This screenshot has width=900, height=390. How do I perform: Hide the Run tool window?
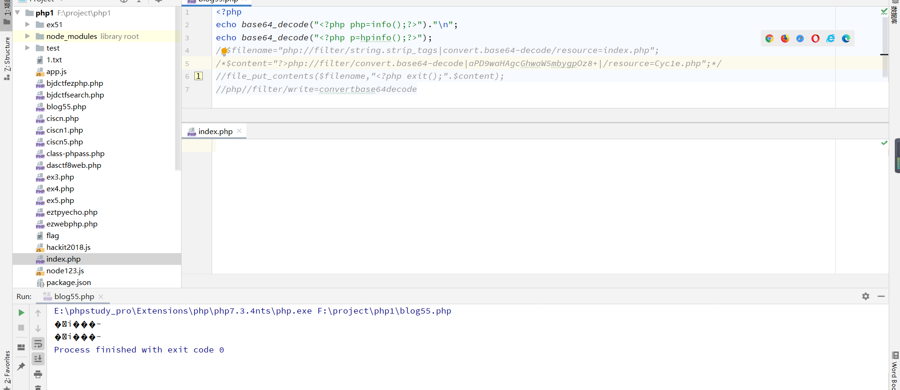click(x=881, y=296)
